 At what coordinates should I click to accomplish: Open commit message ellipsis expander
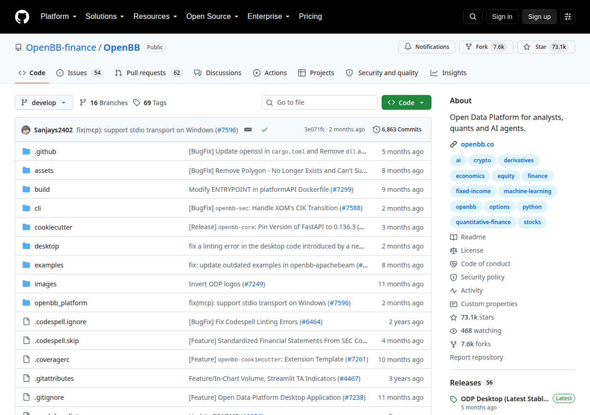click(x=248, y=130)
